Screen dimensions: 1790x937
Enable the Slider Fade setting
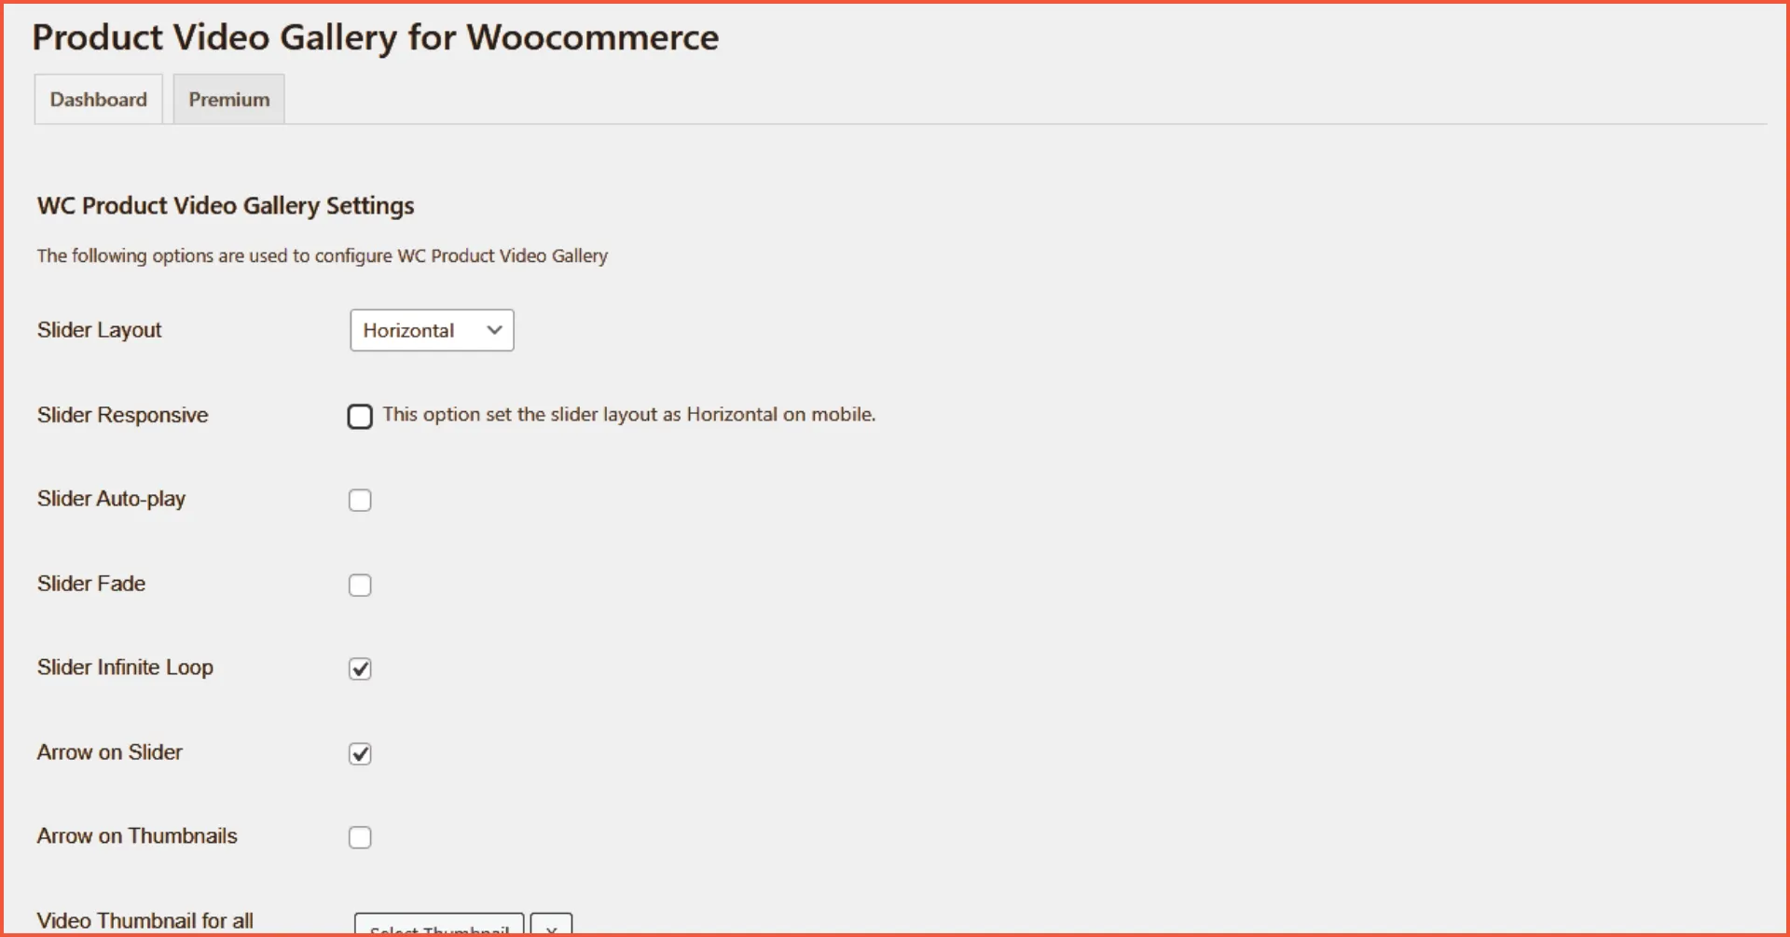tap(360, 585)
